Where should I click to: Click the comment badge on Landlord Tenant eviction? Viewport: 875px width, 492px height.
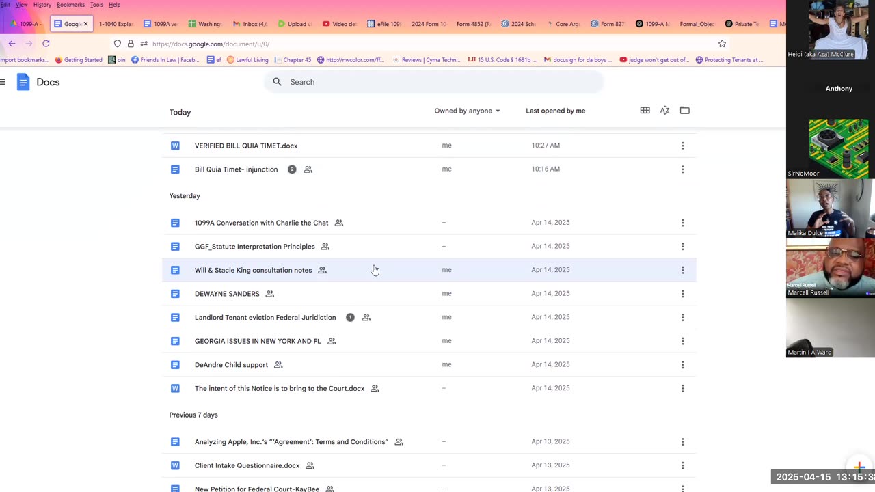(x=350, y=318)
